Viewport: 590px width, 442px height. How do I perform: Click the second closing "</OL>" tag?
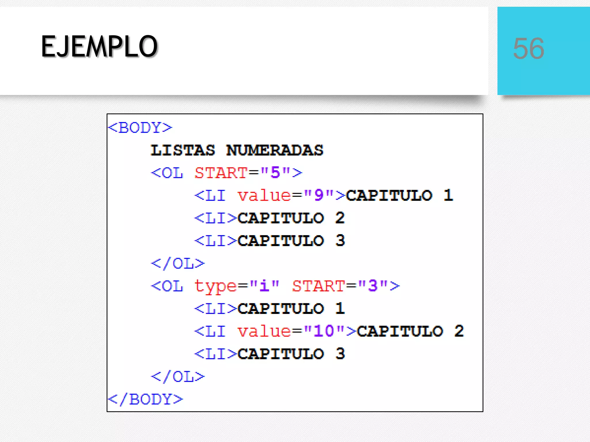point(178,376)
